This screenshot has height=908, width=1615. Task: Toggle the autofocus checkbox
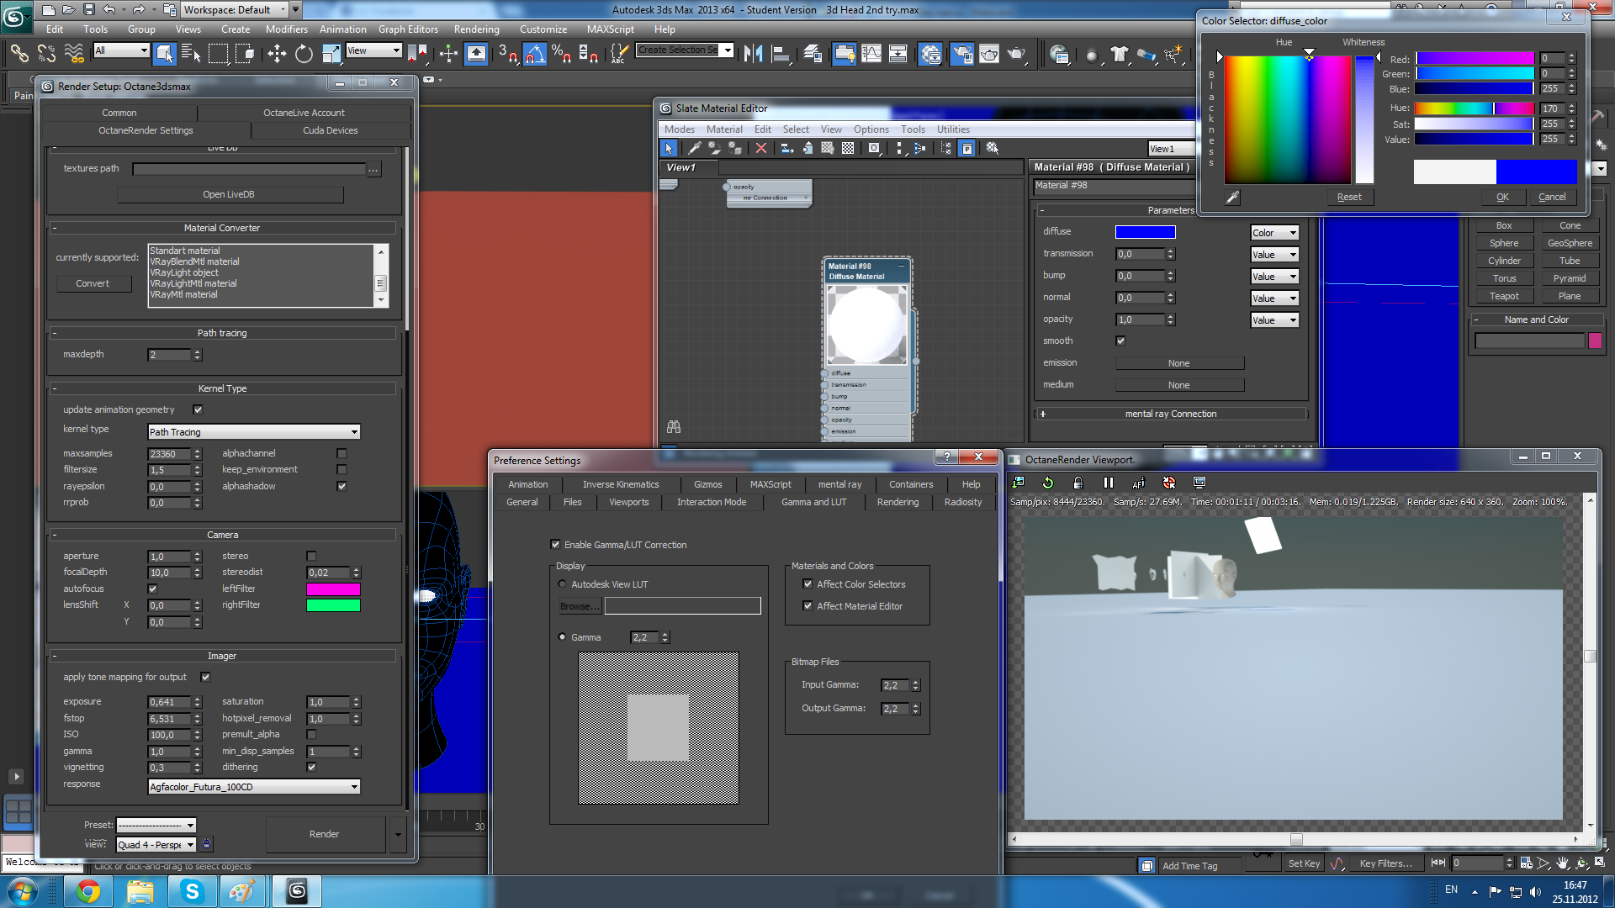point(152,589)
